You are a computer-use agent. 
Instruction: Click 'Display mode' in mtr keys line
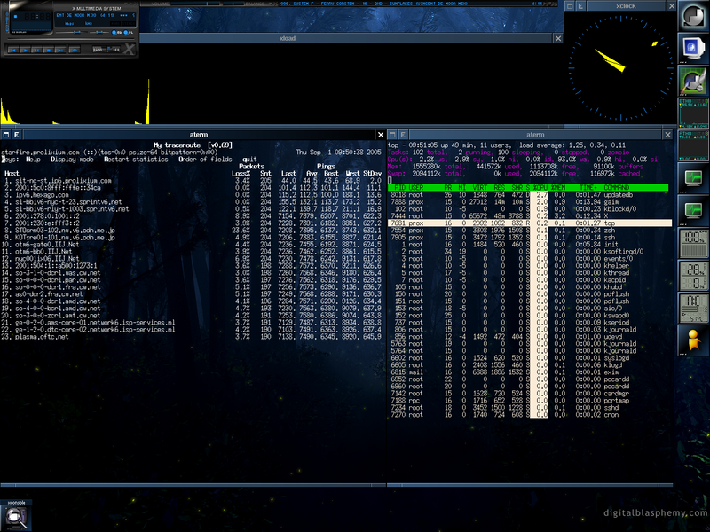pyautogui.click(x=72, y=160)
